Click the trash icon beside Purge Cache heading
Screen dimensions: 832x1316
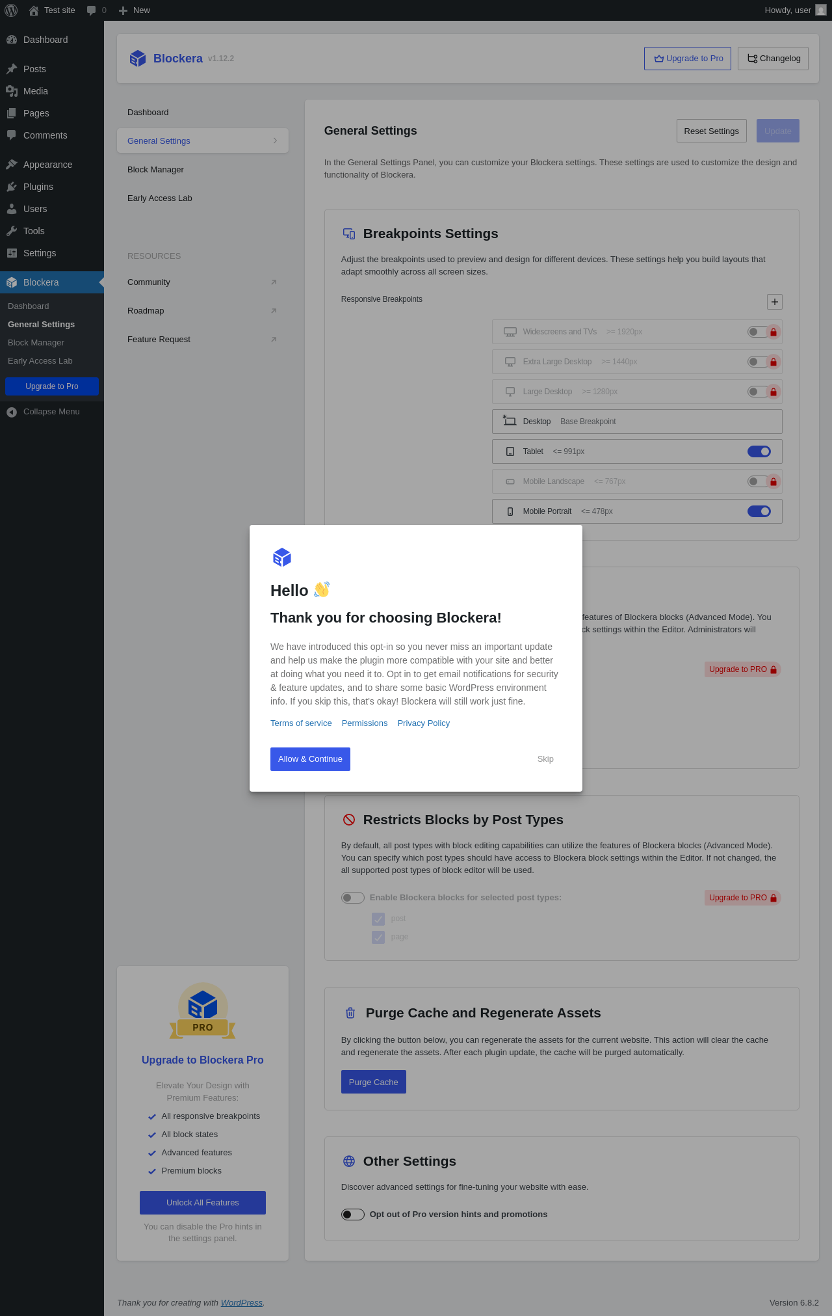(350, 1013)
